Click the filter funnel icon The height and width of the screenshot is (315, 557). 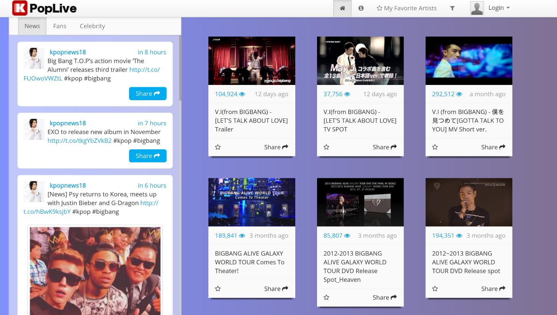pyautogui.click(x=452, y=8)
